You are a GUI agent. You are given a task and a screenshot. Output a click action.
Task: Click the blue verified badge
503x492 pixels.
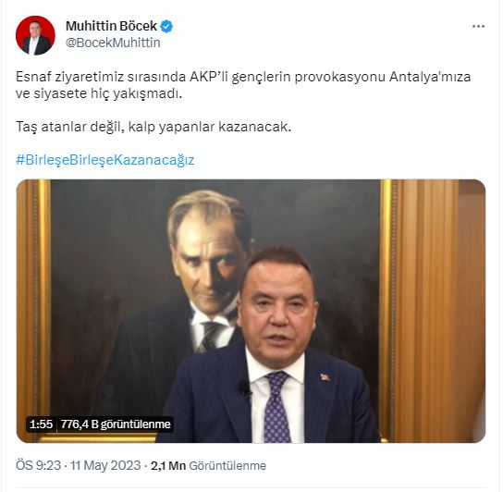166,26
